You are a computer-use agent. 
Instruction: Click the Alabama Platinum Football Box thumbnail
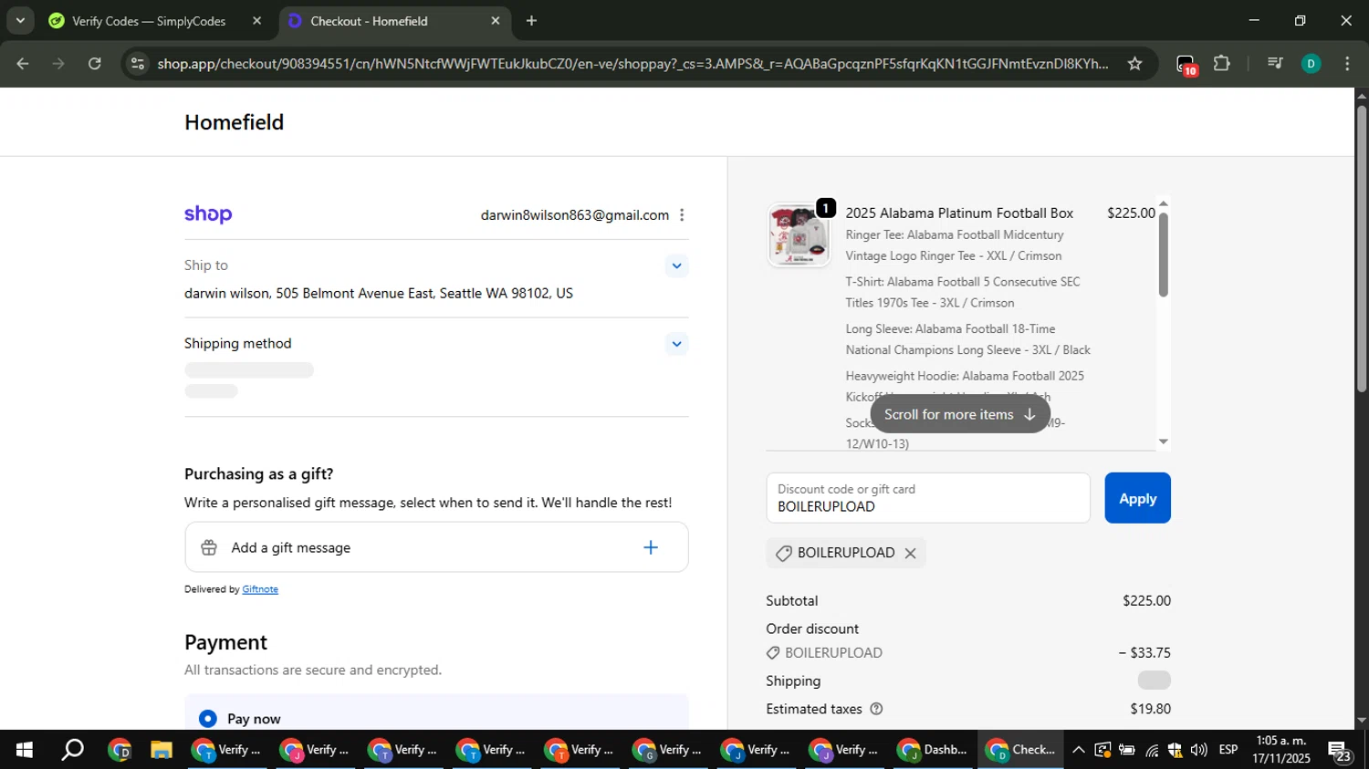click(x=799, y=235)
